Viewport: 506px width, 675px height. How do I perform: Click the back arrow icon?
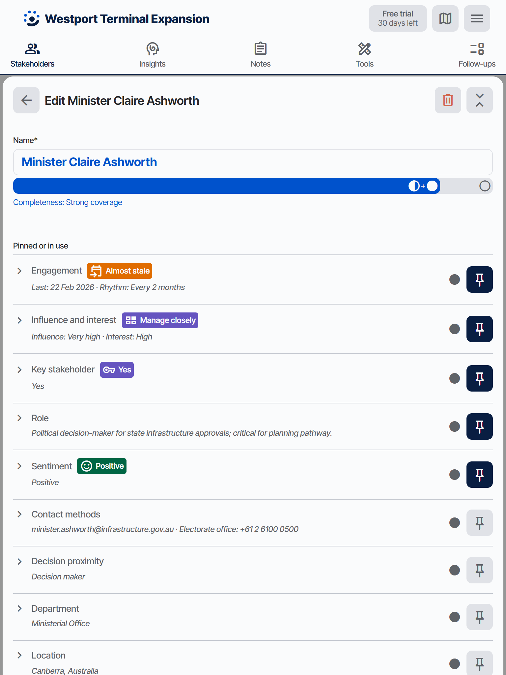(x=26, y=100)
